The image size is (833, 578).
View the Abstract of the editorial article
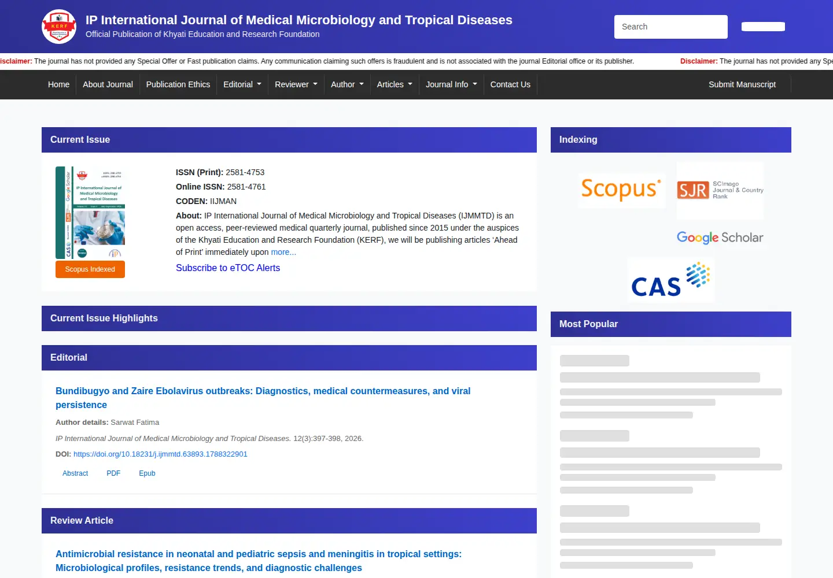[75, 473]
